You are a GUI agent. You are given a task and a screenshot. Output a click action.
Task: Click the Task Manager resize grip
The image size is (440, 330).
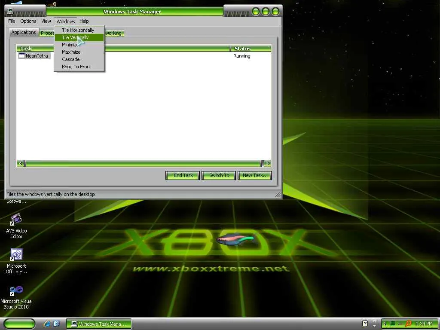[x=278, y=195]
